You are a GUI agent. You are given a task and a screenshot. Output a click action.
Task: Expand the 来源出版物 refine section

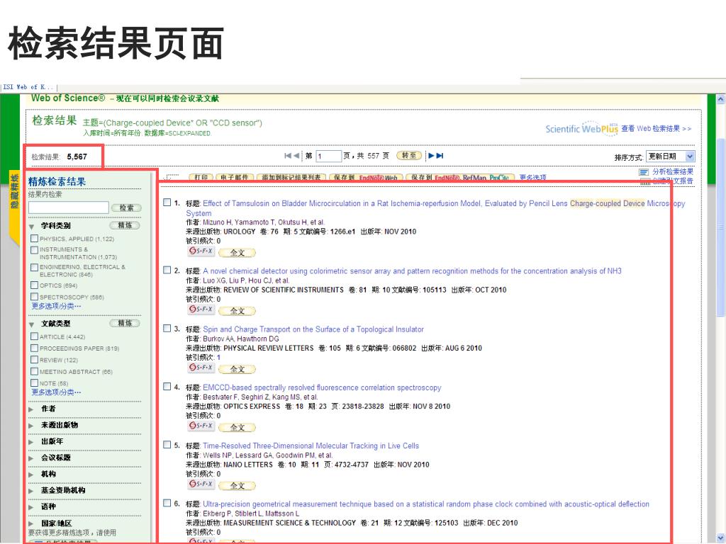31,426
